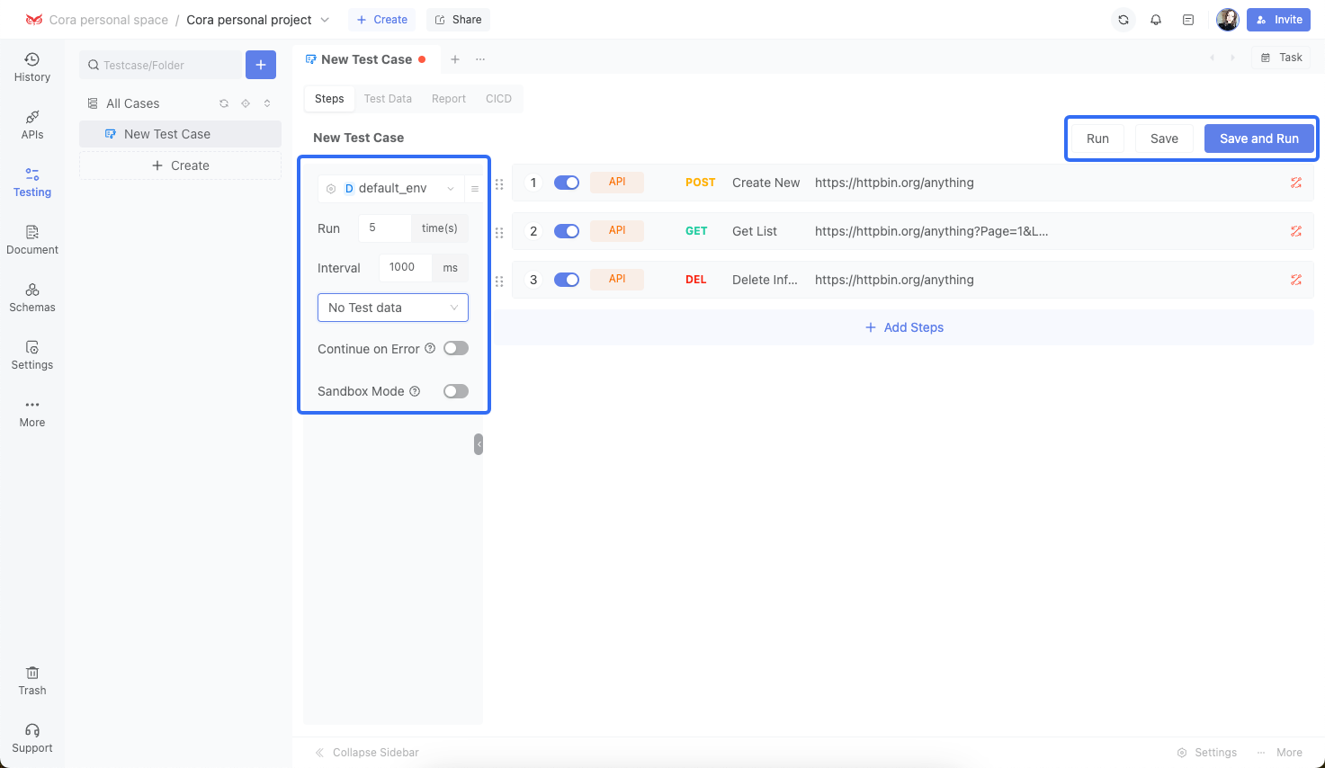
Task: Open Settings in the left sidebar
Action: [32, 355]
